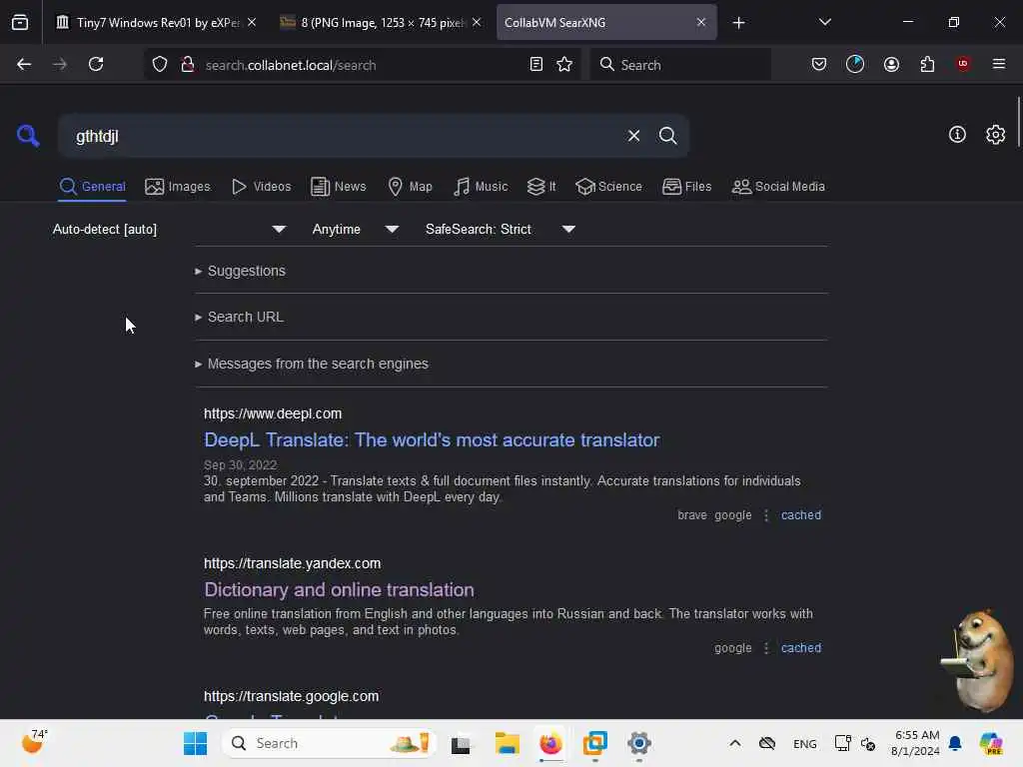The height and width of the screenshot is (767, 1023).
Task: Open DeepL Translate result link
Action: click(432, 440)
